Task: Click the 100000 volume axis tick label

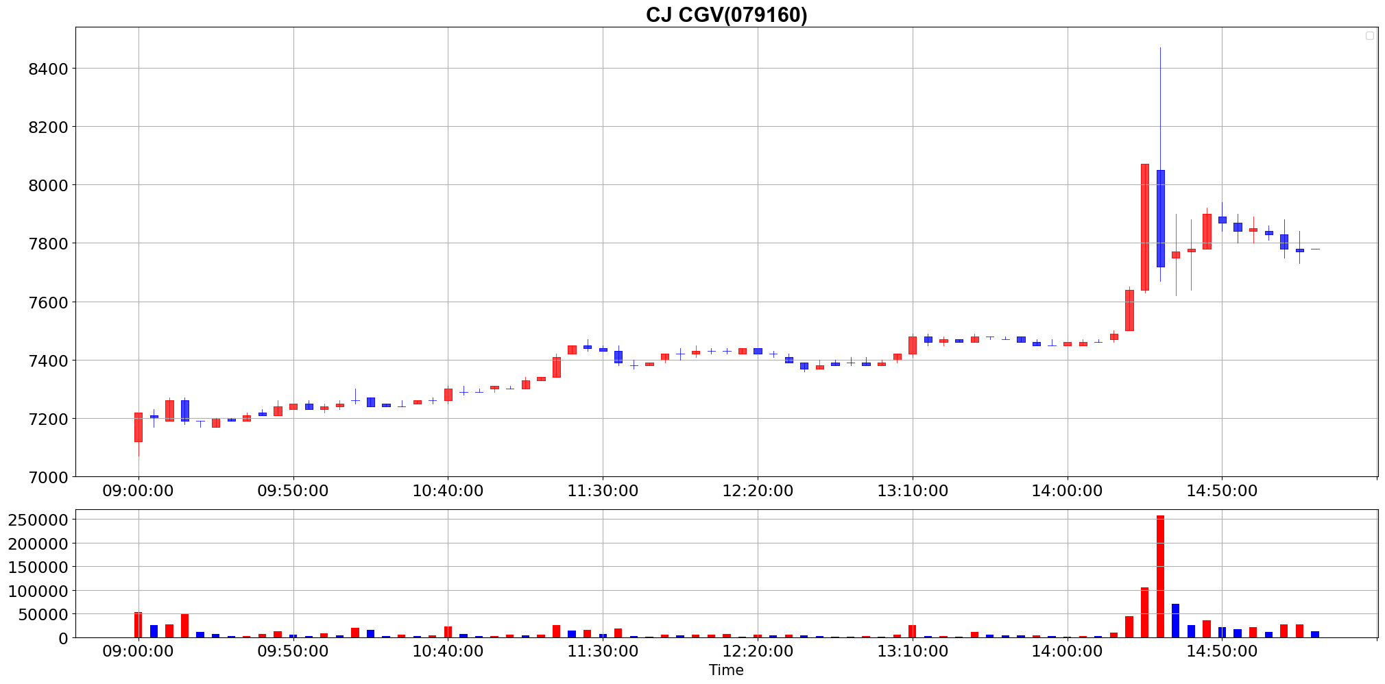Action: pyautogui.click(x=38, y=591)
